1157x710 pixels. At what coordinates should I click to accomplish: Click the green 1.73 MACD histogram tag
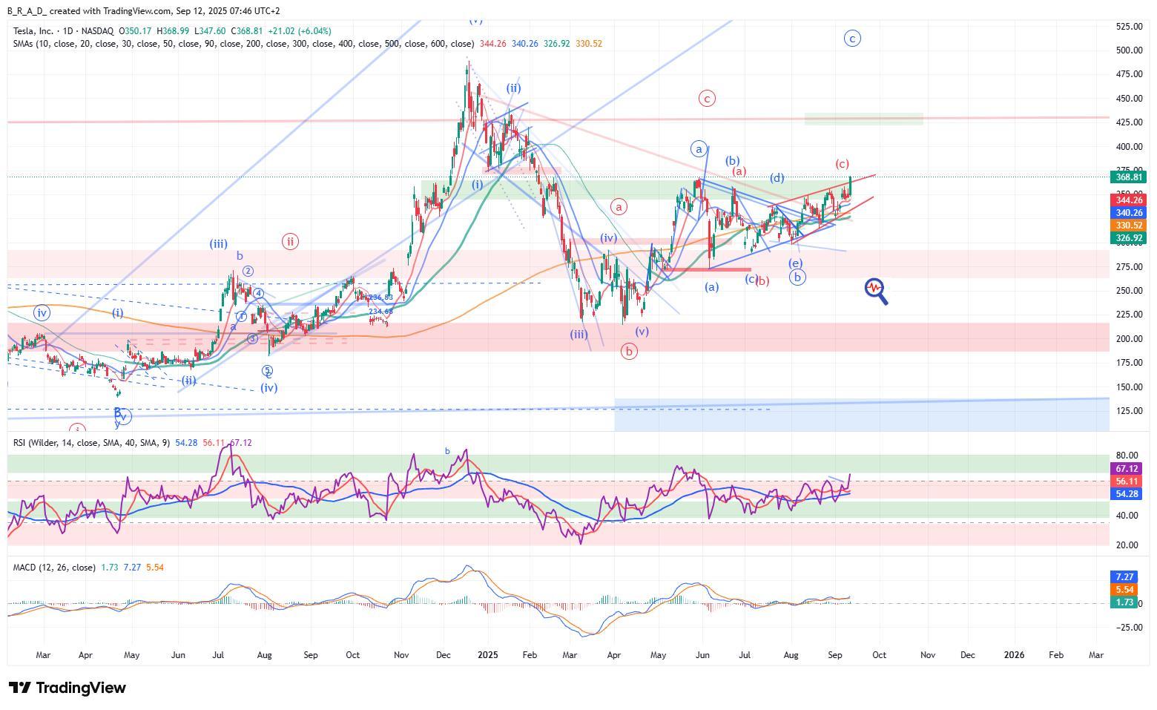click(x=1123, y=602)
